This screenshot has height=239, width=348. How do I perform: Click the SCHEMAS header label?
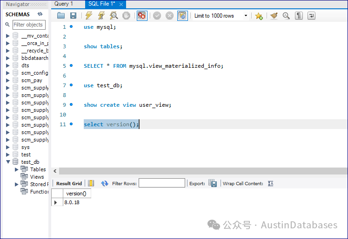(x=18, y=14)
